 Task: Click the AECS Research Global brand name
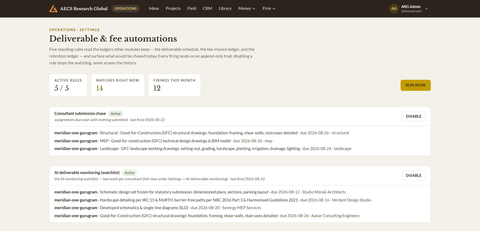pyautogui.click(x=84, y=9)
